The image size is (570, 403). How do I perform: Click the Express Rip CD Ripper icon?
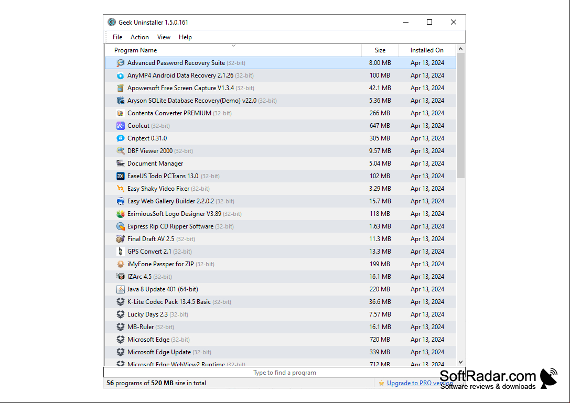(x=120, y=226)
